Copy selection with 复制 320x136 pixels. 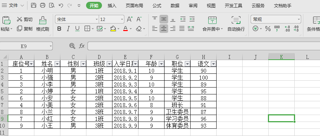25,29
